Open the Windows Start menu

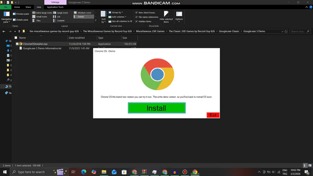coord(5,172)
